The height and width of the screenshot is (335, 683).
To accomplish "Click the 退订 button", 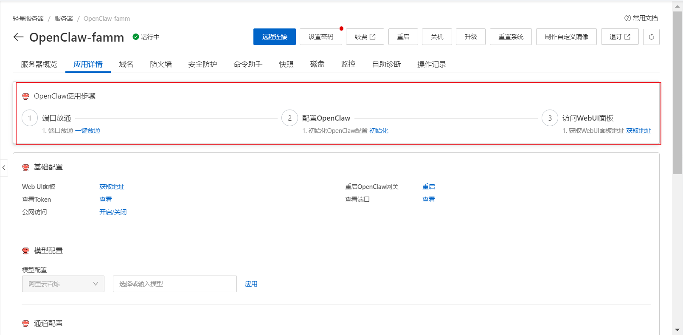I will pos(620,37).
